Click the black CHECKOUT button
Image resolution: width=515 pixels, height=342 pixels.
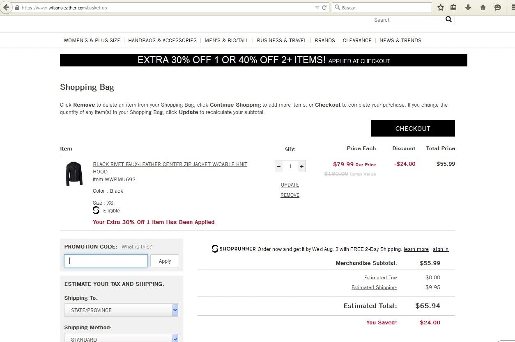coord(413,128)
